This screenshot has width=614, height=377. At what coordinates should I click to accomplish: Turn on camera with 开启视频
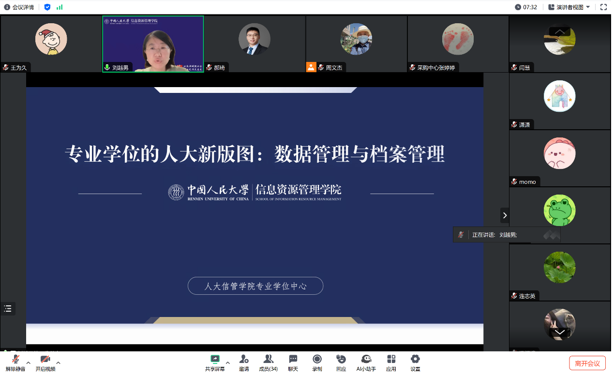pyautogui.click(x=45, y=359)
